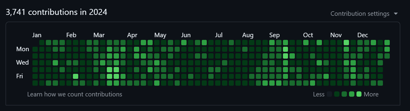Click the 'Mon' weekday label
Viewport: 410px width, 111px height.
point(23,49)
